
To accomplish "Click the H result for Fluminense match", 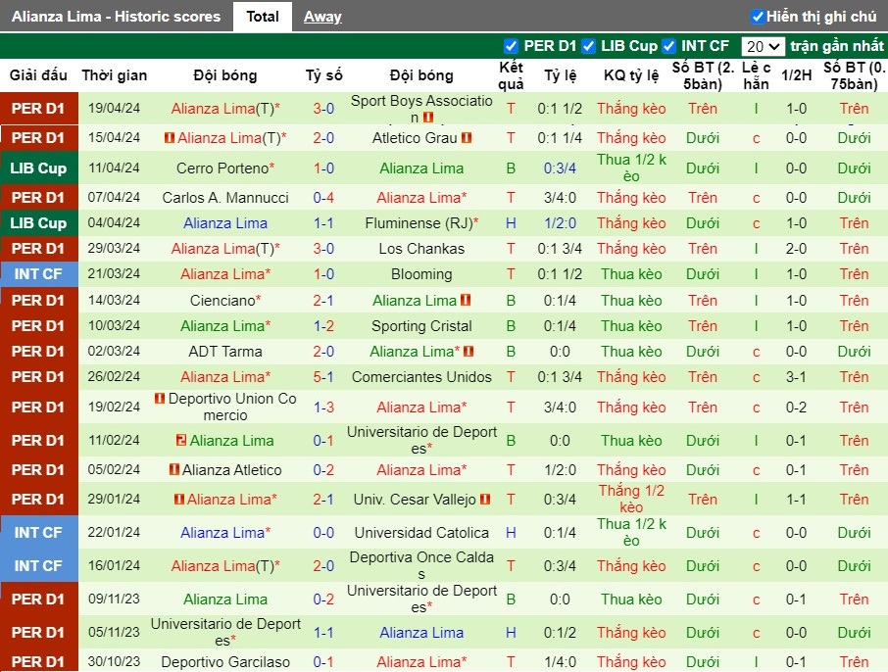I will pos(511,223).
